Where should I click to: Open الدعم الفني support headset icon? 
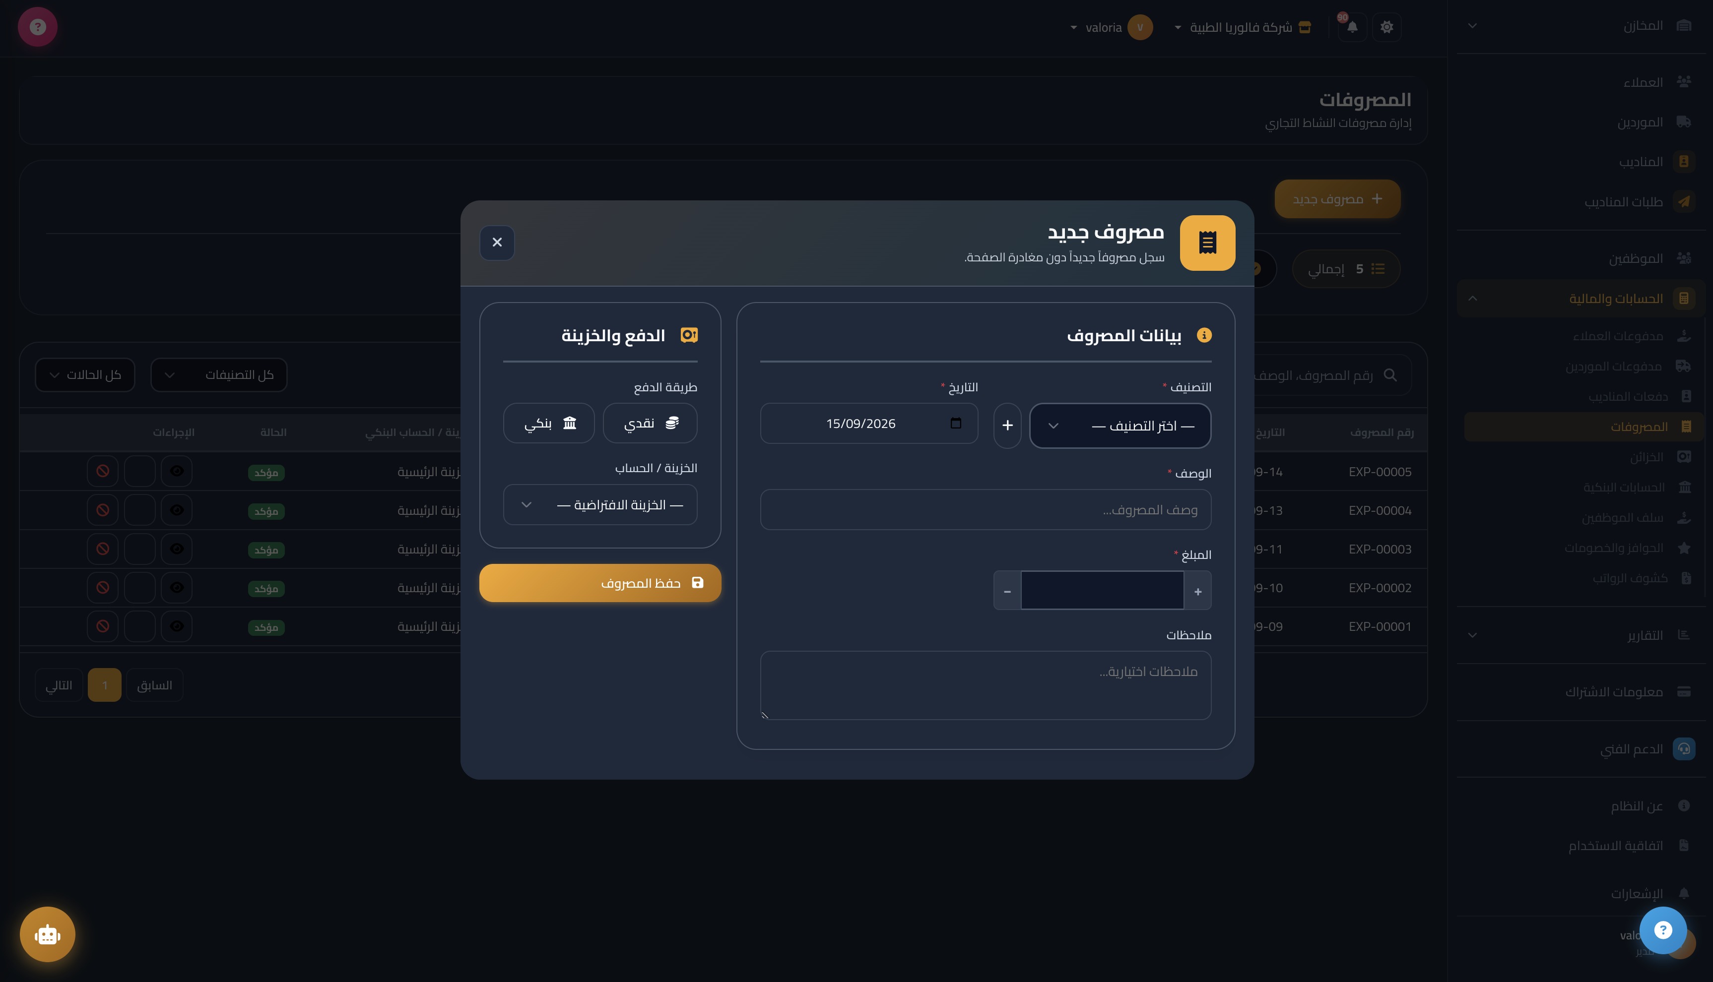point(1684,748)
